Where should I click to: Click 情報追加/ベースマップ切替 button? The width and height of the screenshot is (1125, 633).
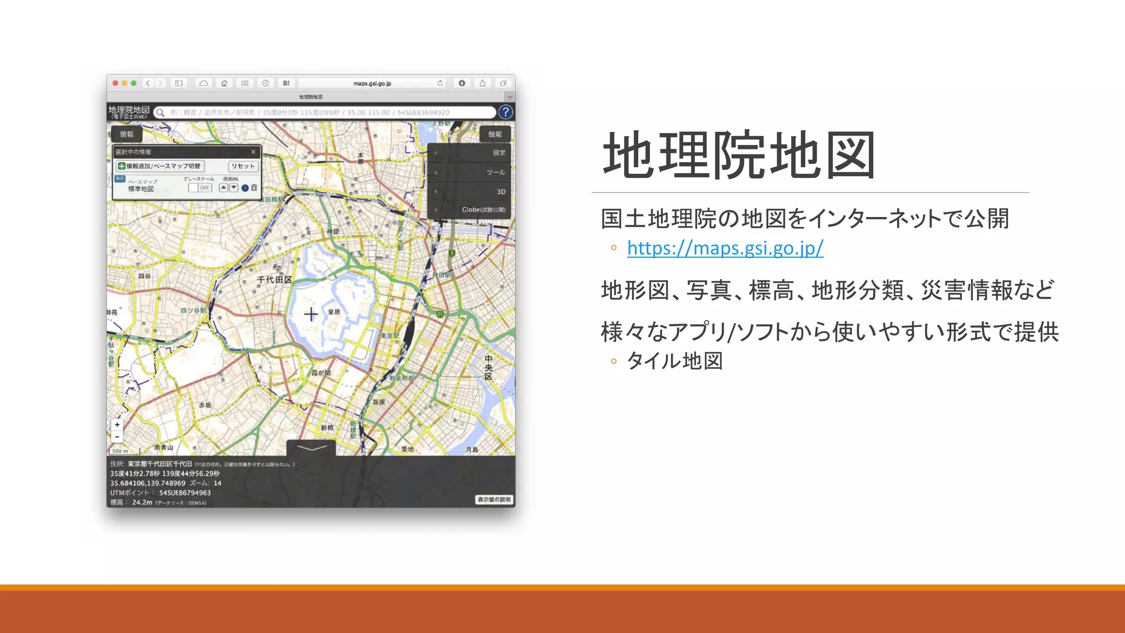(x=160, y=166)
